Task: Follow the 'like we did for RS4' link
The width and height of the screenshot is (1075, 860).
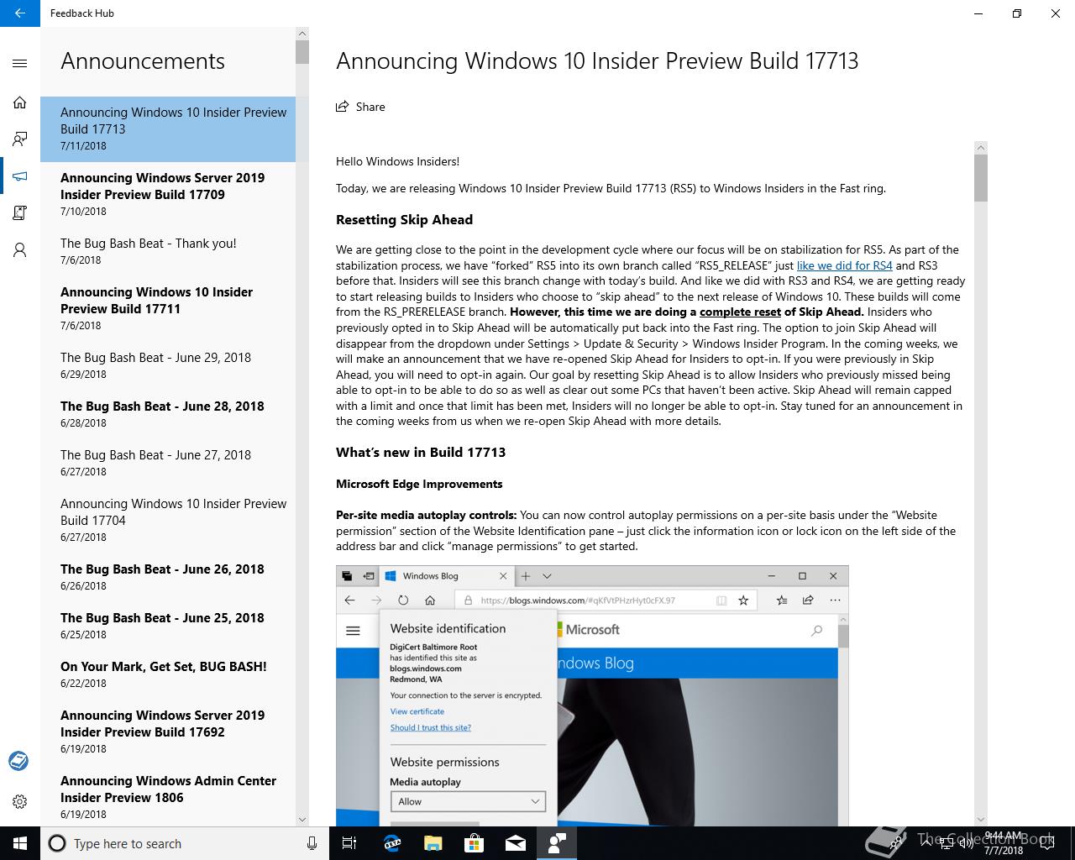Action: point(844,265)
